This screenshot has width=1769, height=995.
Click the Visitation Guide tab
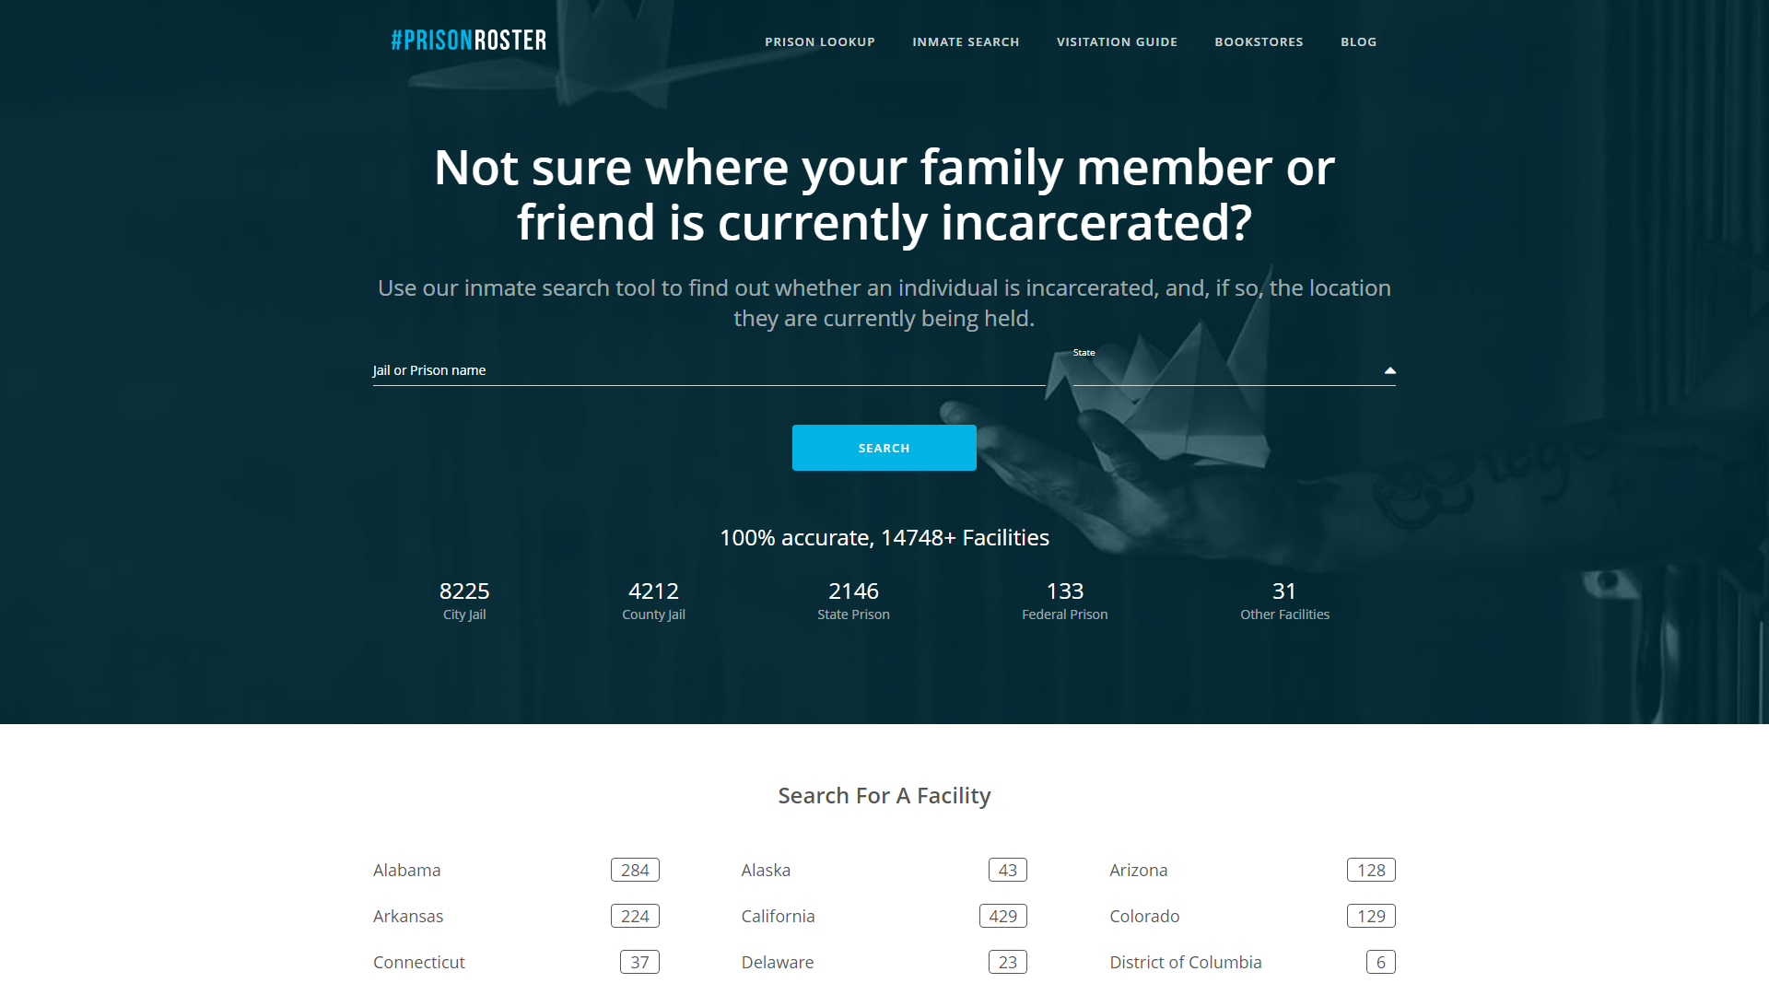point(1117,41)
